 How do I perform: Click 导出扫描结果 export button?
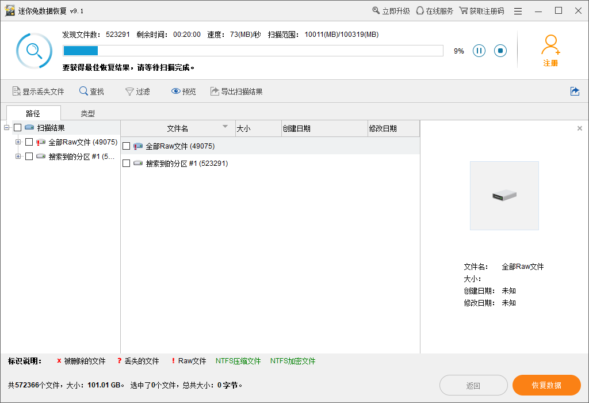coord(236,92)
